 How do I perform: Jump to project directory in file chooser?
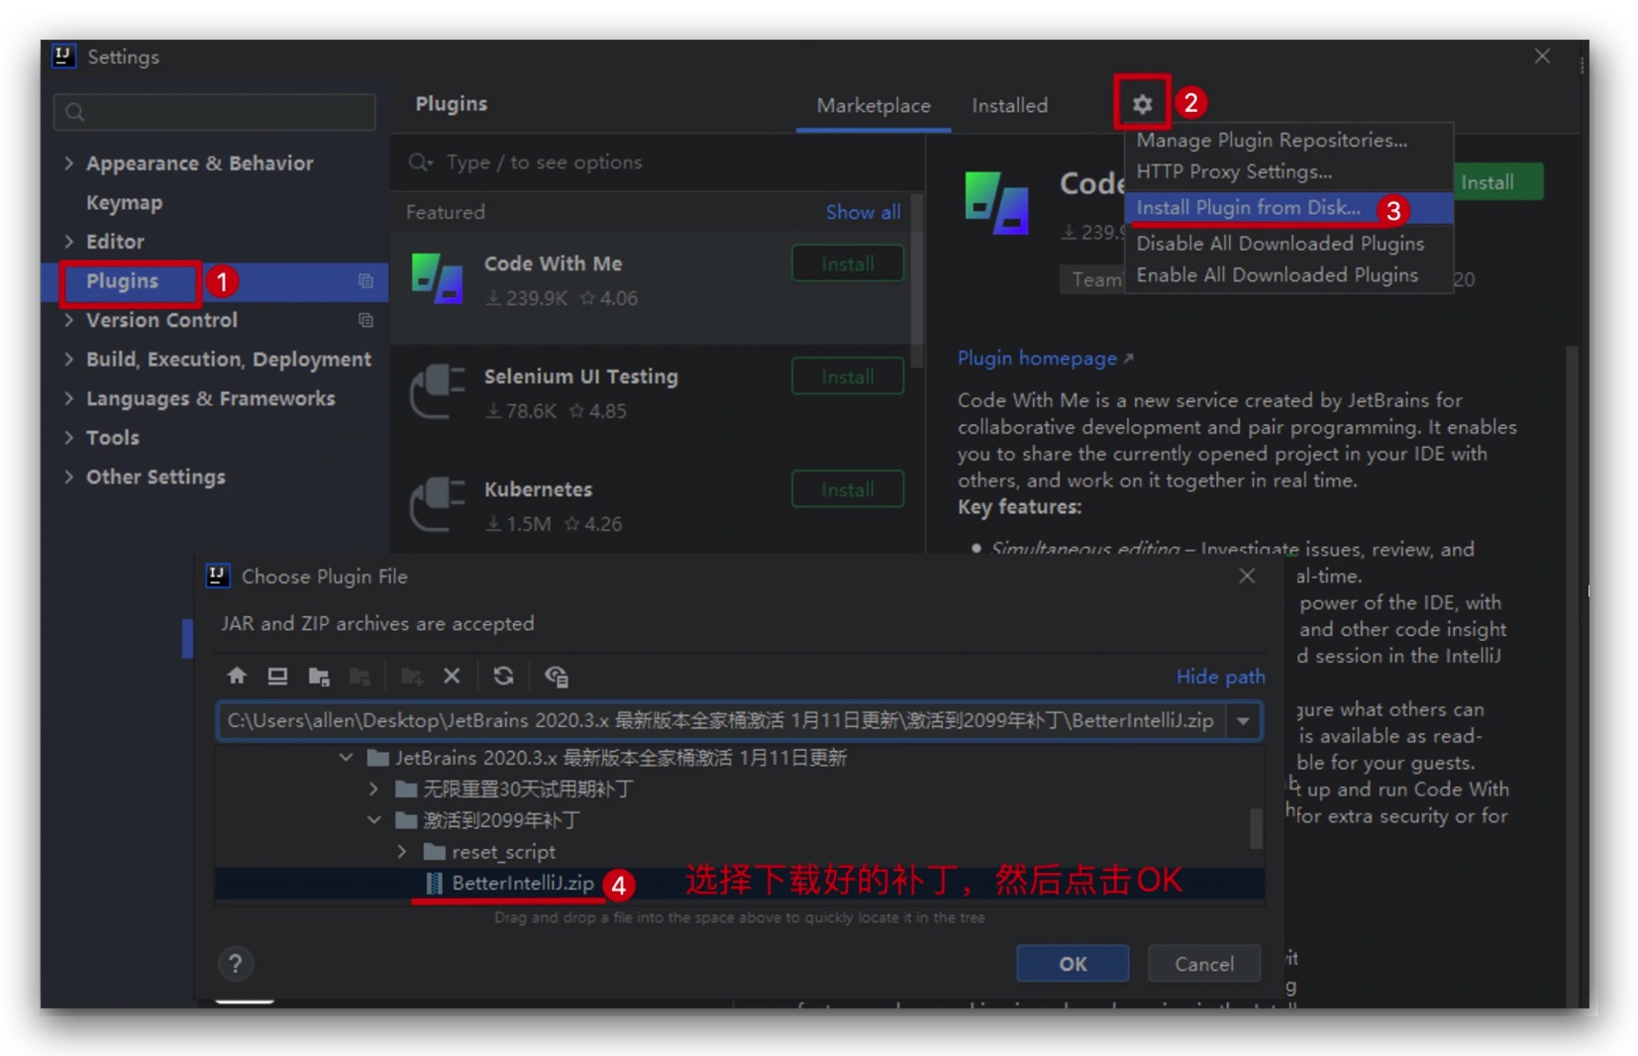tap(318, 676)
